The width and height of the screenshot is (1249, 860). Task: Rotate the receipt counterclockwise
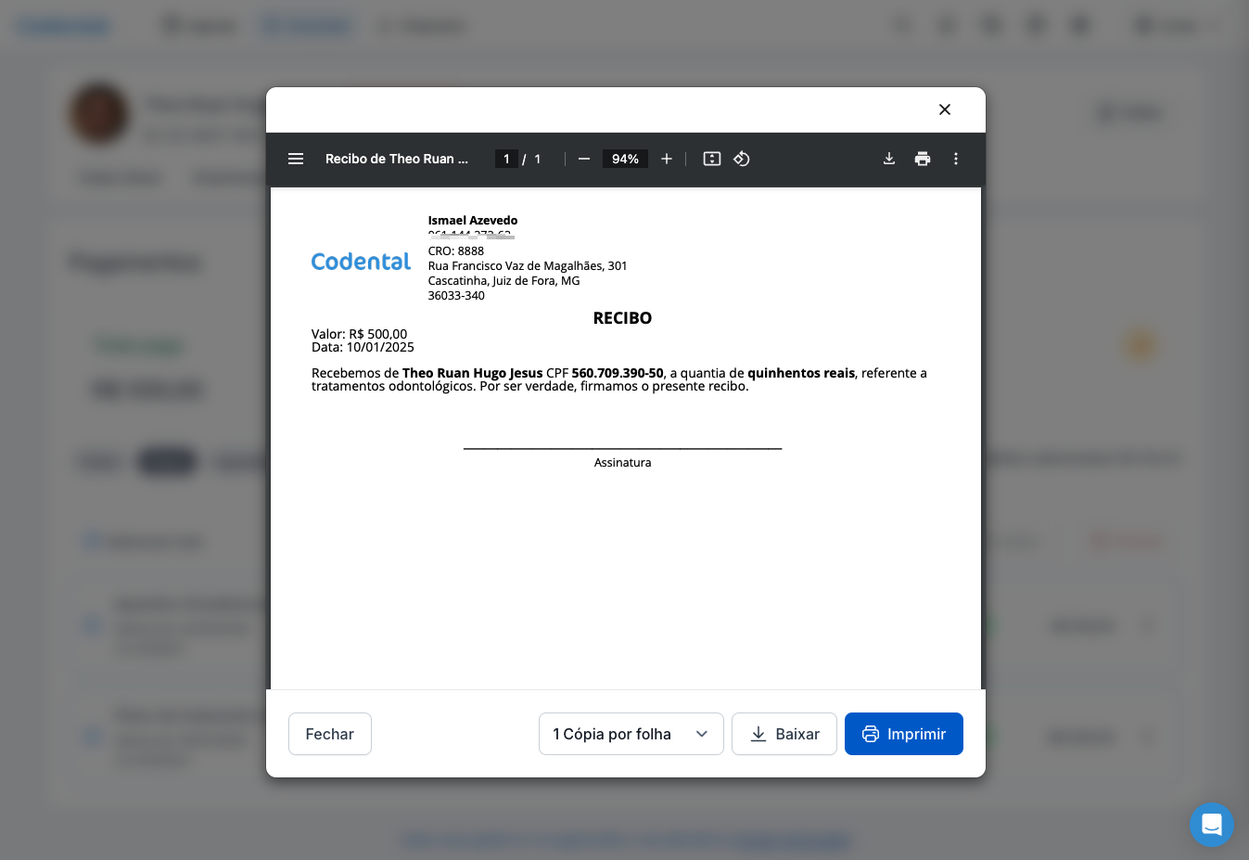pos(742,159)
